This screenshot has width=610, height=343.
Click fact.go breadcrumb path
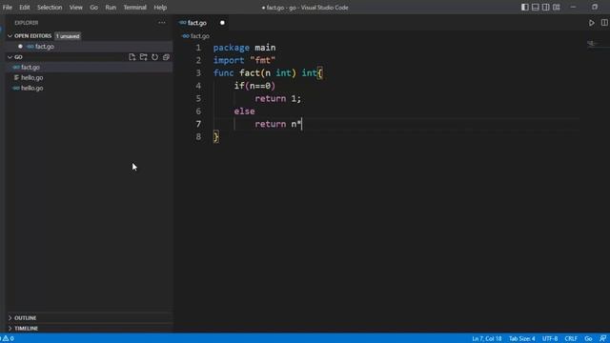(x=200, y=36)
